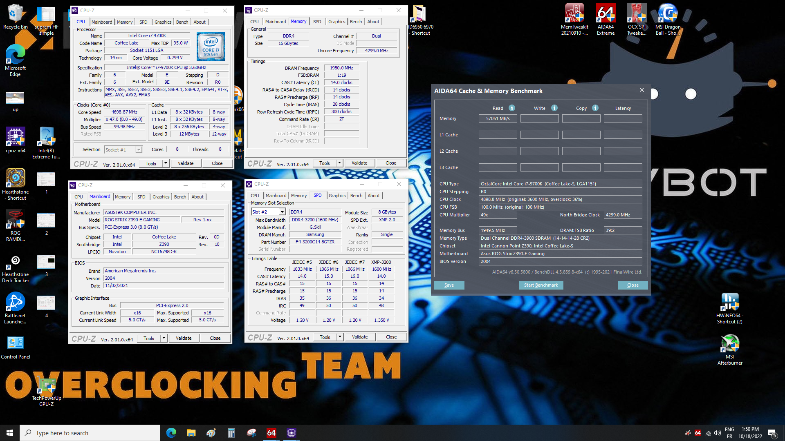
Task: Click Start Benchmark in AIDA64
Action: 541,285
